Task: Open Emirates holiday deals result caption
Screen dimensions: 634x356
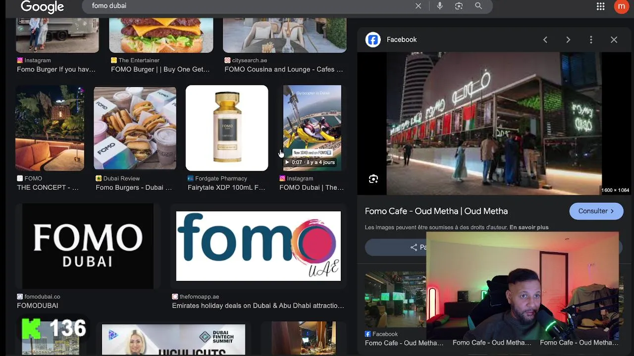Action: (x=258, y=306)
